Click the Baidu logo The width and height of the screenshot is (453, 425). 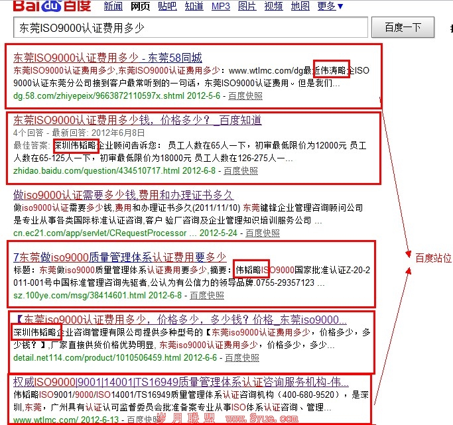point(52,6)
